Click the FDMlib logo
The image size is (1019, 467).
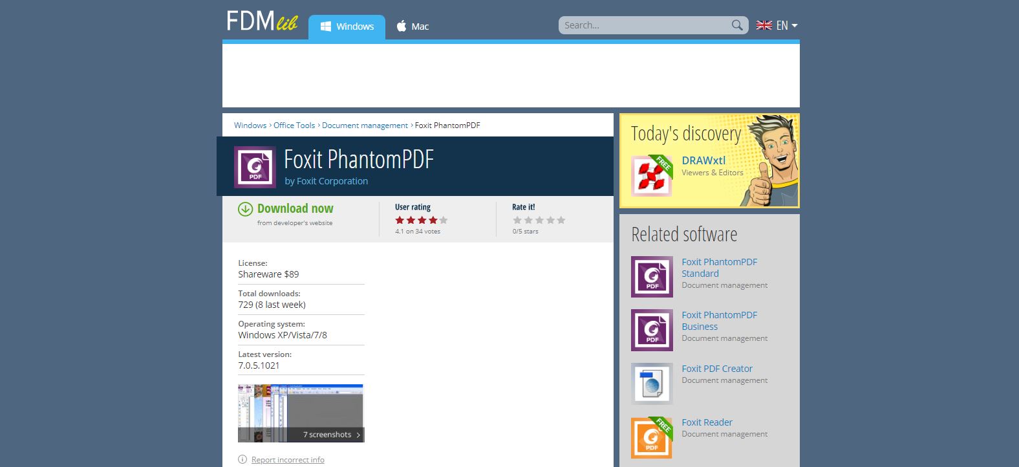[x=262, y=21]
